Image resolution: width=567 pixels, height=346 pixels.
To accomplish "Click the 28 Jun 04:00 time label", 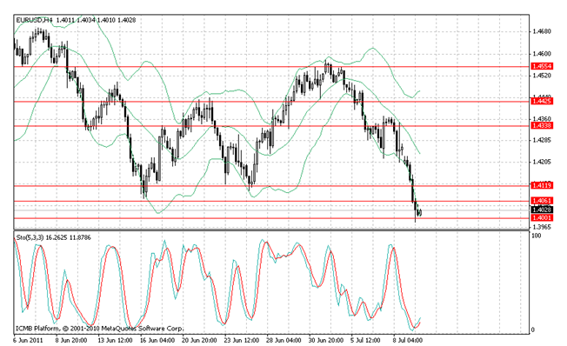I will [283, 341].
